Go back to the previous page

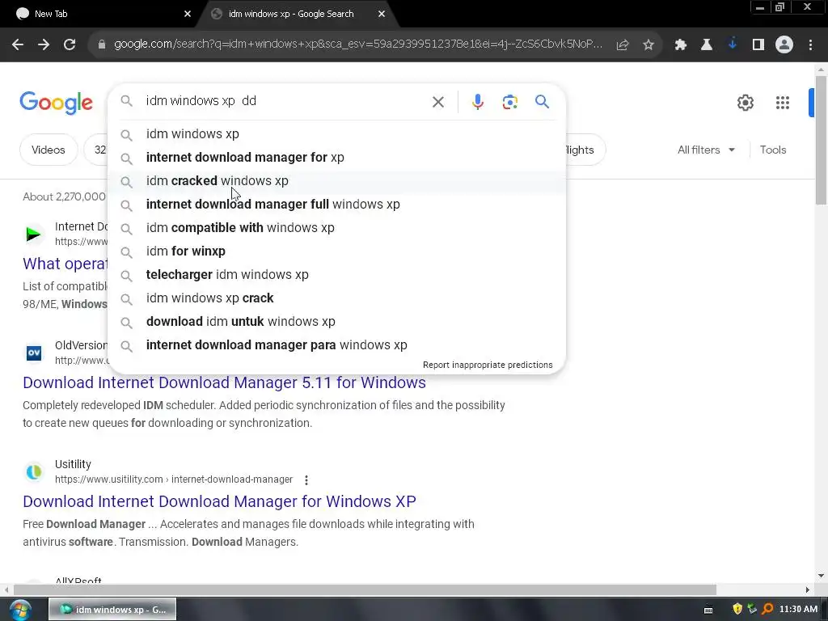click(18, 45)
